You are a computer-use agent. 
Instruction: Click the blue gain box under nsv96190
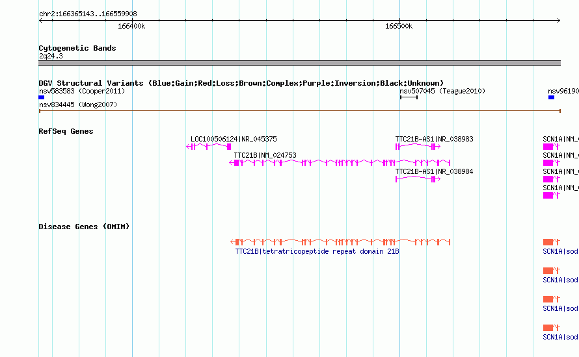tap(551, 97)
